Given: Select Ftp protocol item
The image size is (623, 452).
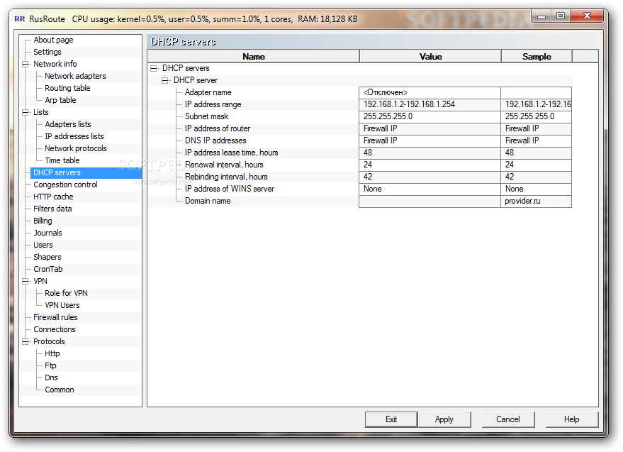Looking at the screenshot, I should pyautogui.click(x=50, y=365).
